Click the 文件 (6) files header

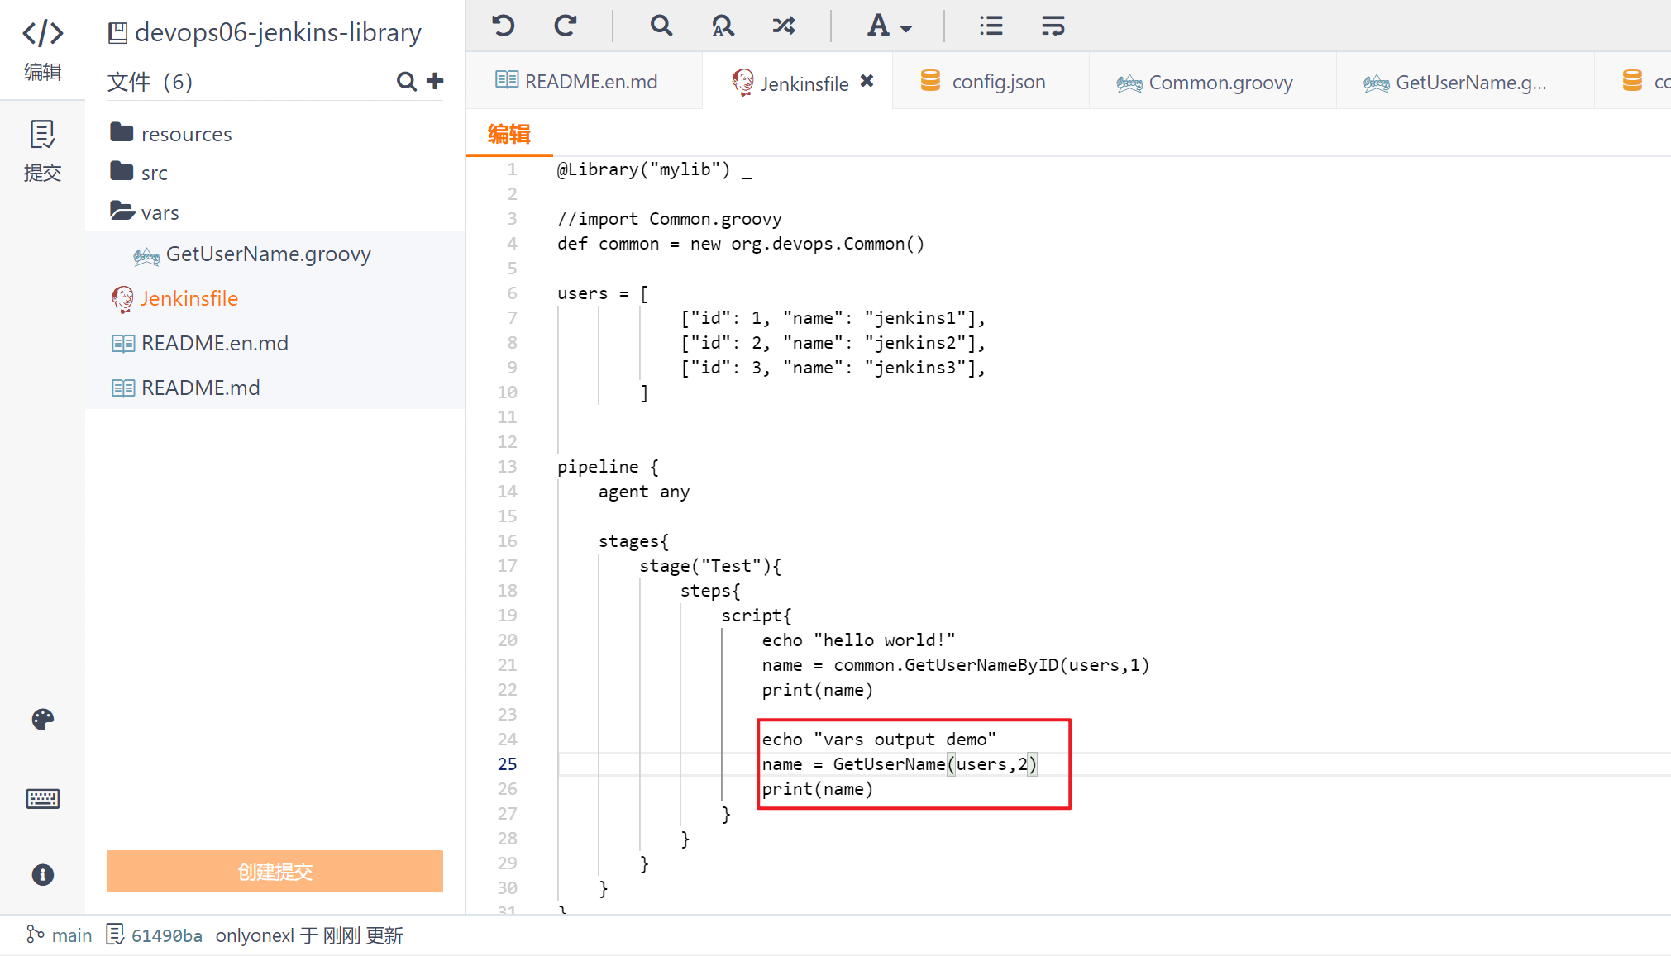[150, 81]
